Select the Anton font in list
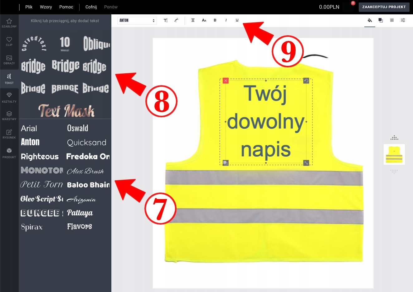413x292 pixels. (x=30, y=142)
